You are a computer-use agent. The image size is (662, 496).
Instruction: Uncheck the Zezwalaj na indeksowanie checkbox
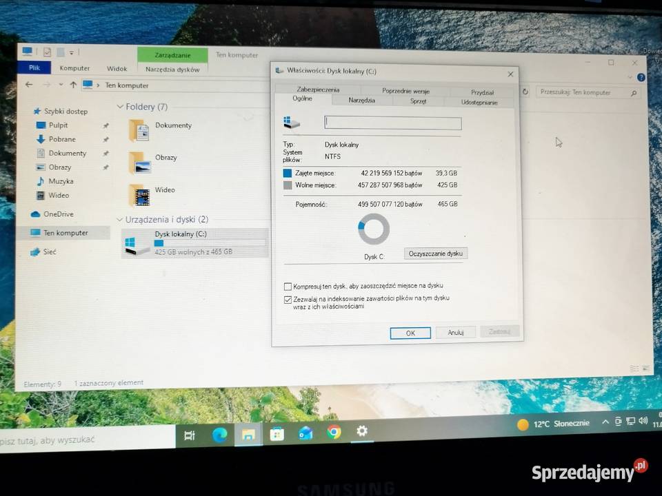(288, 299)
